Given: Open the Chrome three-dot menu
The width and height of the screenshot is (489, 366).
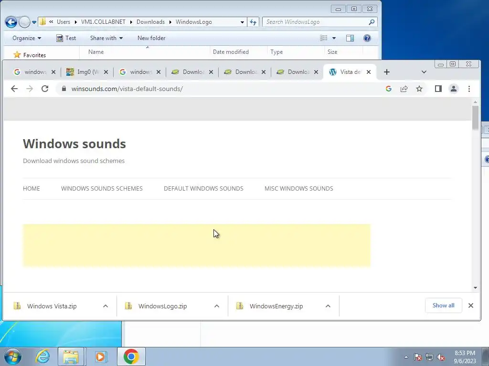Looking at the screenshot, I should pos(469,89).
